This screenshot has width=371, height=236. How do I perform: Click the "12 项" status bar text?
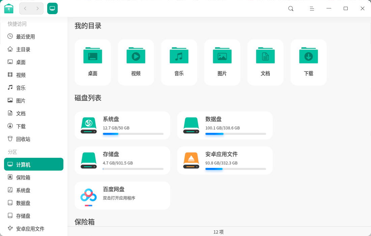[x=219, y=232]
